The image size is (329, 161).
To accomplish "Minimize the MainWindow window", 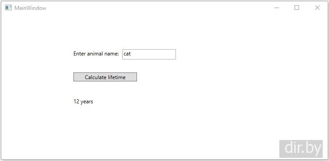I will (277, 8).
